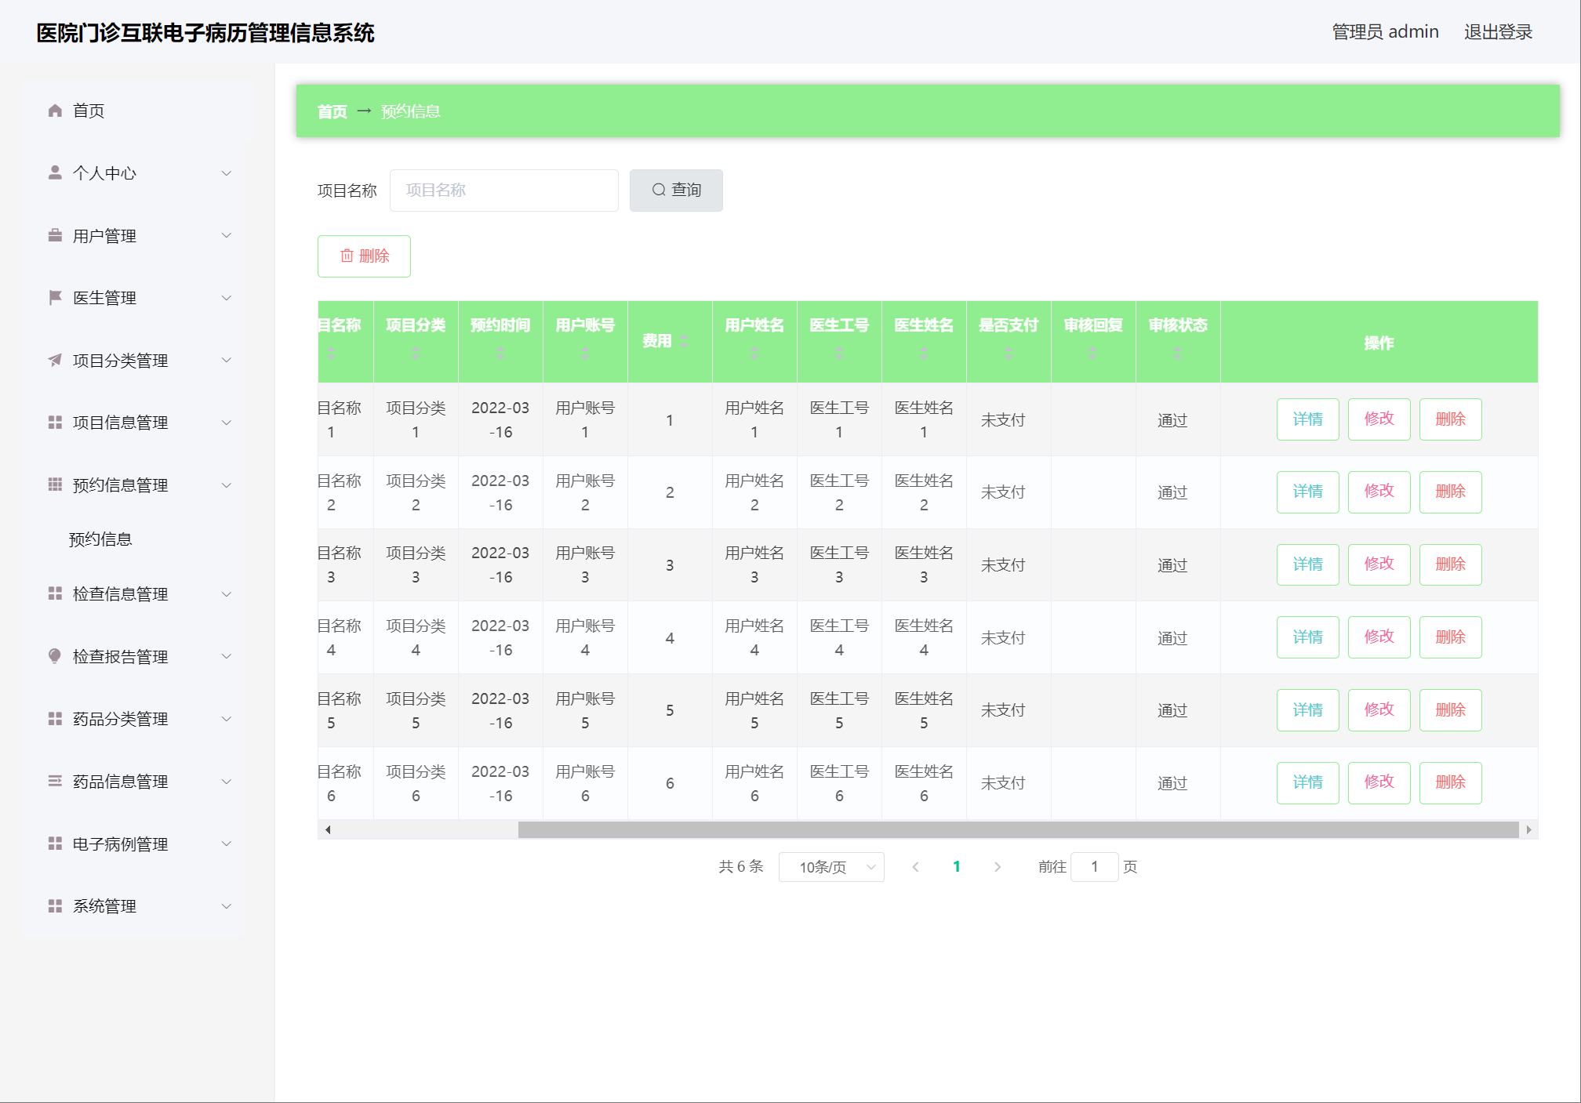This screenshot has height=1103, width=1581.
Task: Click the person icon for 个人中心
Action: click(x=55, y=172)
